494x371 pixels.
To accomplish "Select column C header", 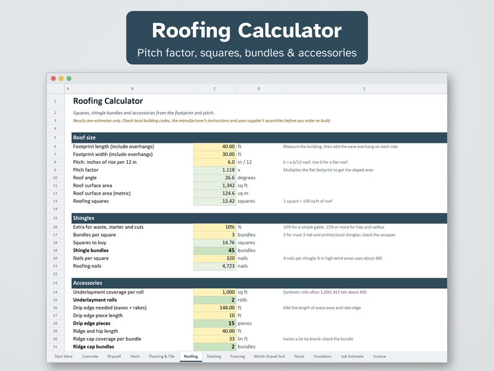I will click(214, 88).
